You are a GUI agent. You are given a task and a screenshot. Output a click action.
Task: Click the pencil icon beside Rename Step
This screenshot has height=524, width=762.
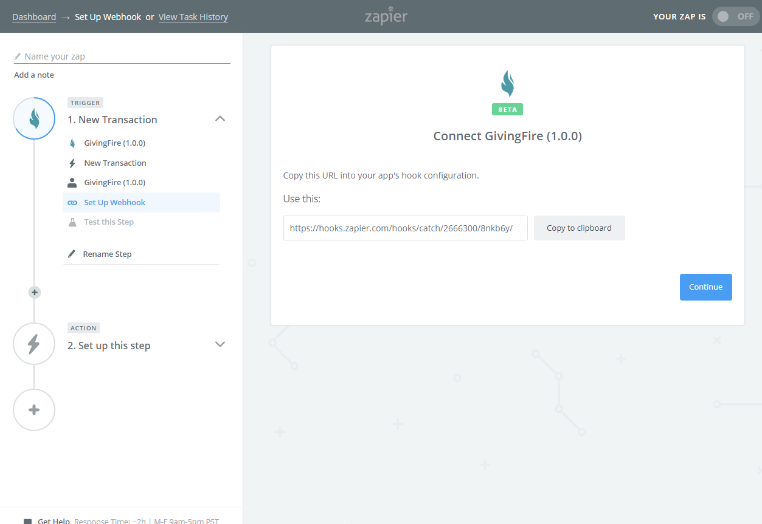(72, 254)
